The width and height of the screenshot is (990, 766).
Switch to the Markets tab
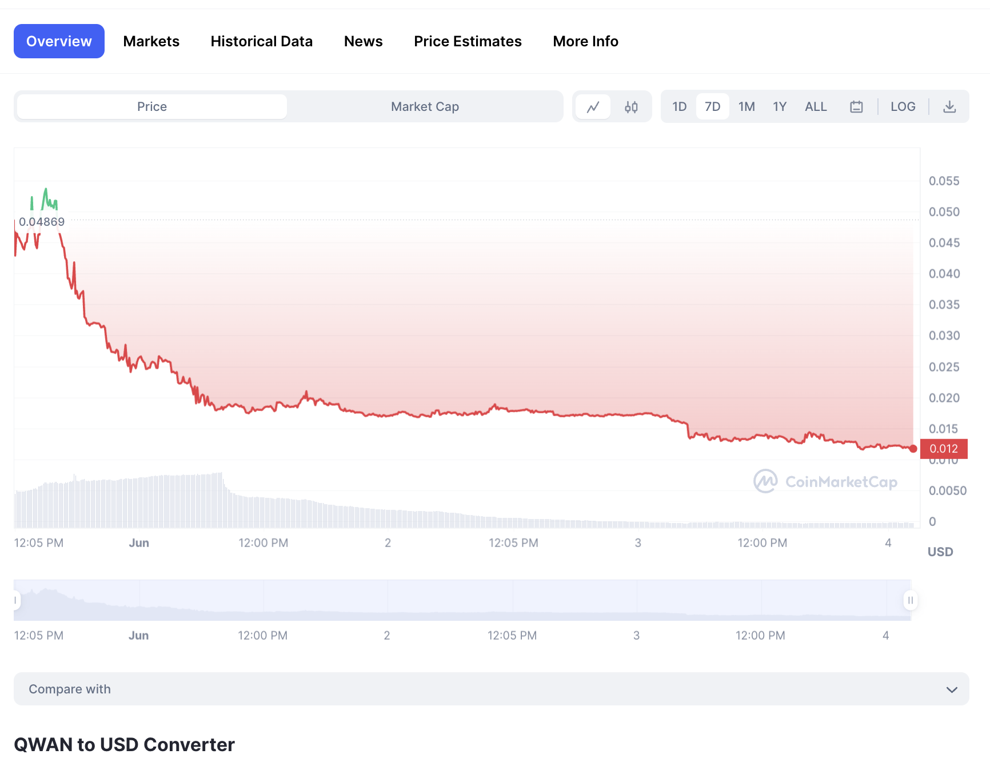point(151,41)
